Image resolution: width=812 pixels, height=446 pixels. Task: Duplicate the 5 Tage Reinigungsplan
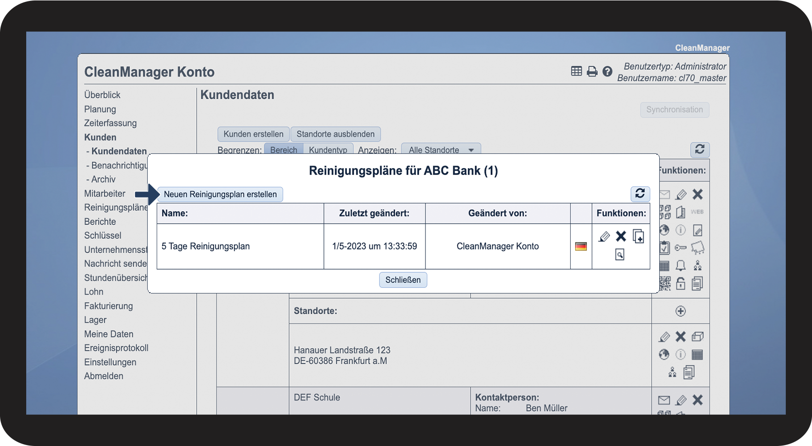638,237
